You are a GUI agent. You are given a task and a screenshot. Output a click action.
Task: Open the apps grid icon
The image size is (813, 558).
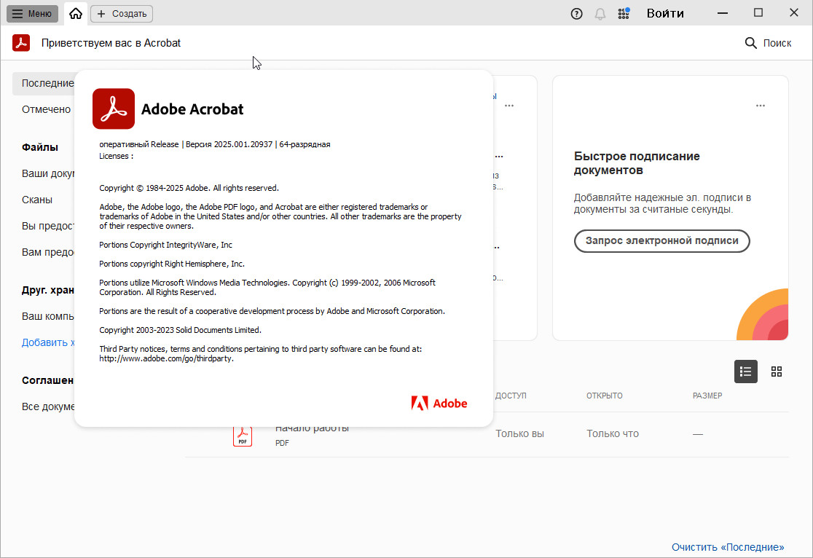pyautogui.click(x=624, y=13)
